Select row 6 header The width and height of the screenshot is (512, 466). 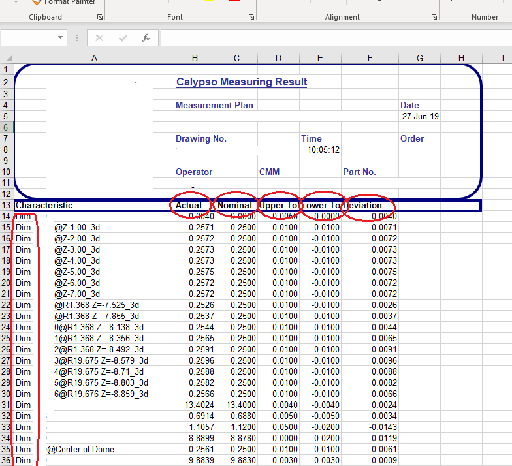pos(7,127)
